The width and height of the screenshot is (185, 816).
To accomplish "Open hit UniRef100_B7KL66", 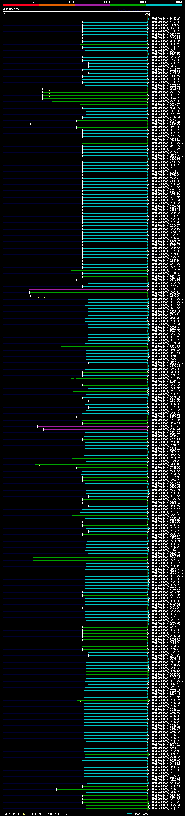I will click(166, 60).
